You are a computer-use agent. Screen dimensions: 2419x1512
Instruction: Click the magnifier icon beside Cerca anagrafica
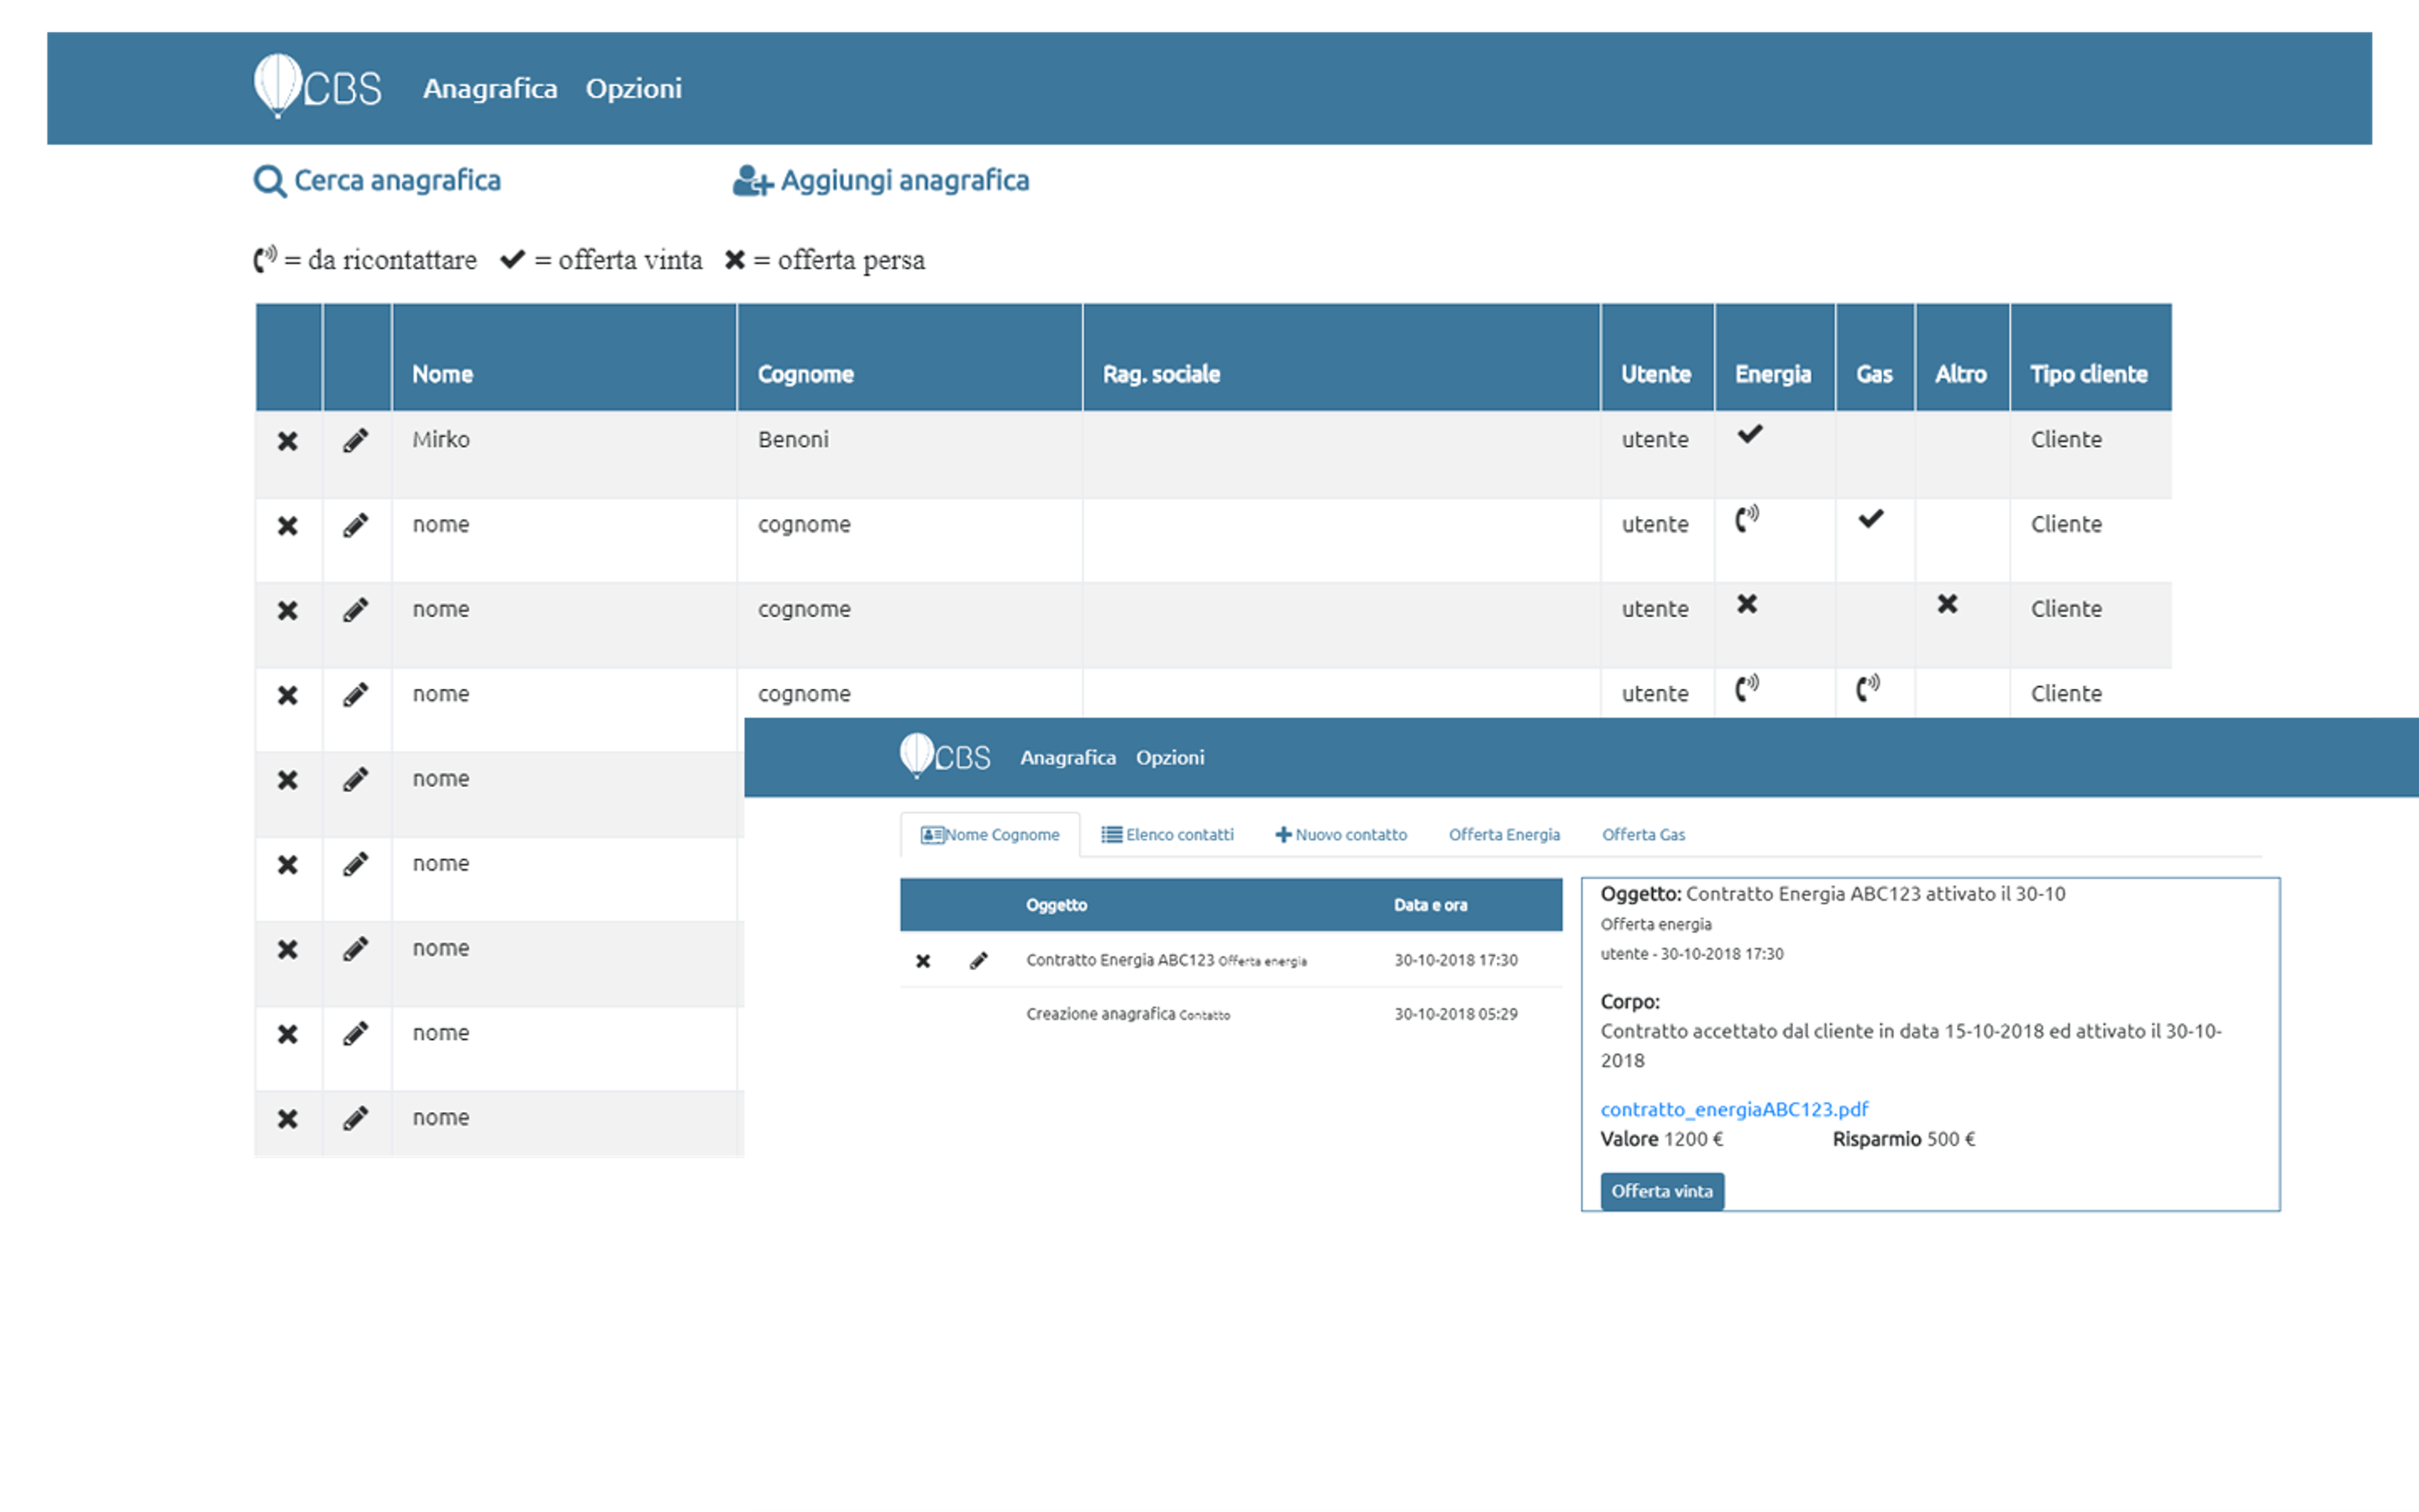click(270, 181)
